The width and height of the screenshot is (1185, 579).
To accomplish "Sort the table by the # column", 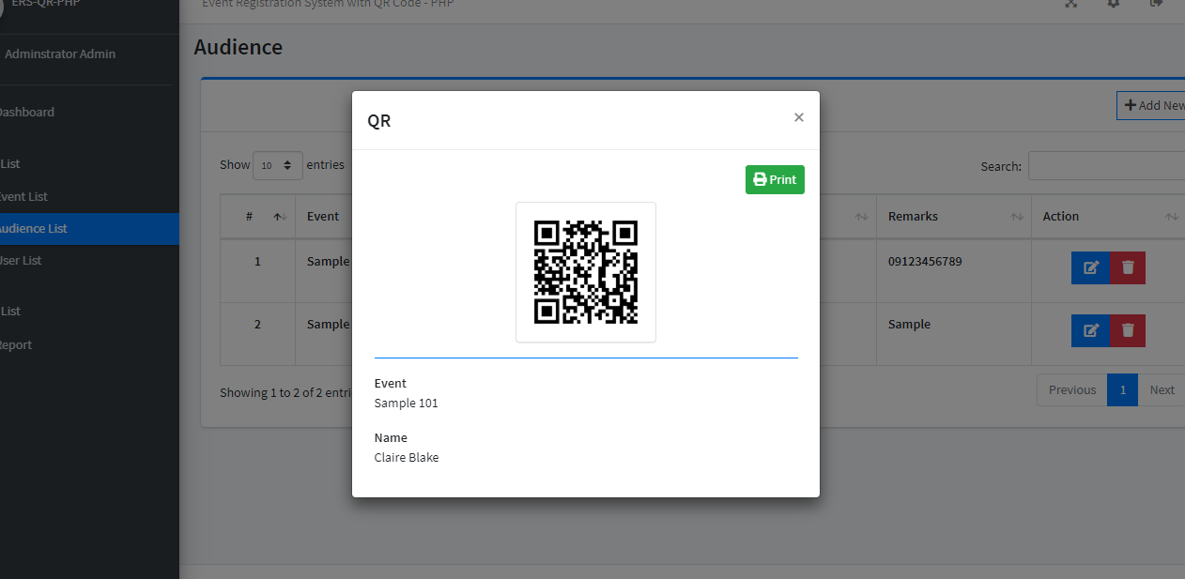I will pos(257,217).
